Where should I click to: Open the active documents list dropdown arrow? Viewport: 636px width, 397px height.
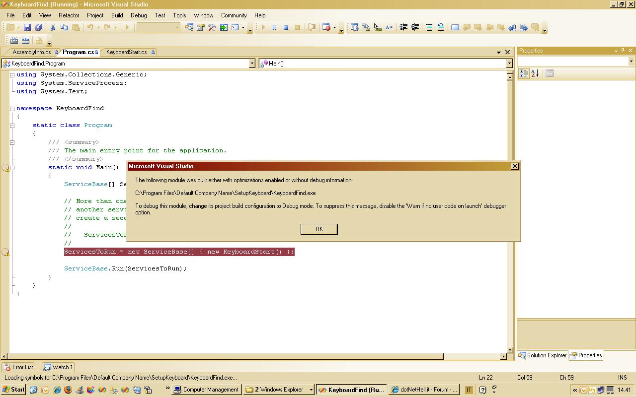(499, 52)
